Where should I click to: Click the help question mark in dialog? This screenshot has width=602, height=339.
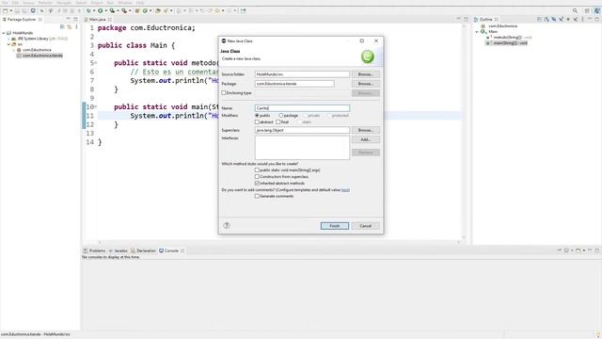tap(227, 226)
